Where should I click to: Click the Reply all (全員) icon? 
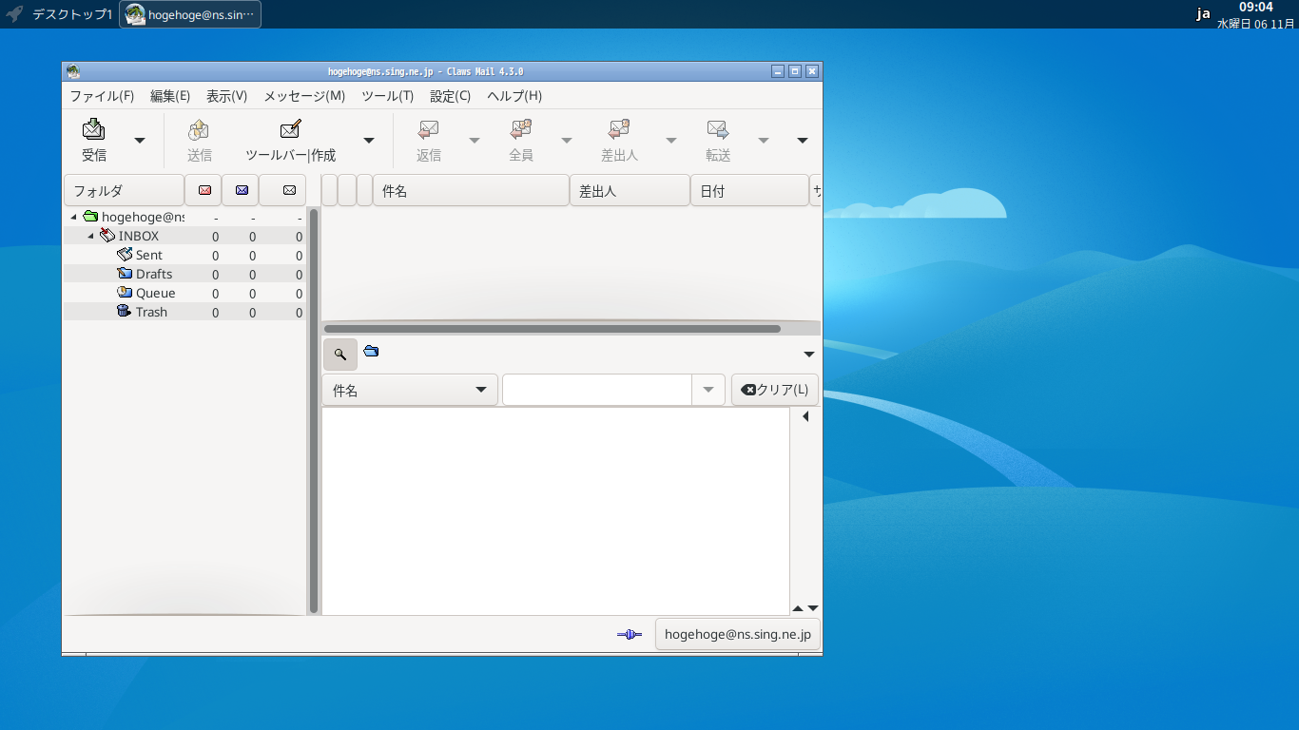pyautogui.click(x=520, y=129)
